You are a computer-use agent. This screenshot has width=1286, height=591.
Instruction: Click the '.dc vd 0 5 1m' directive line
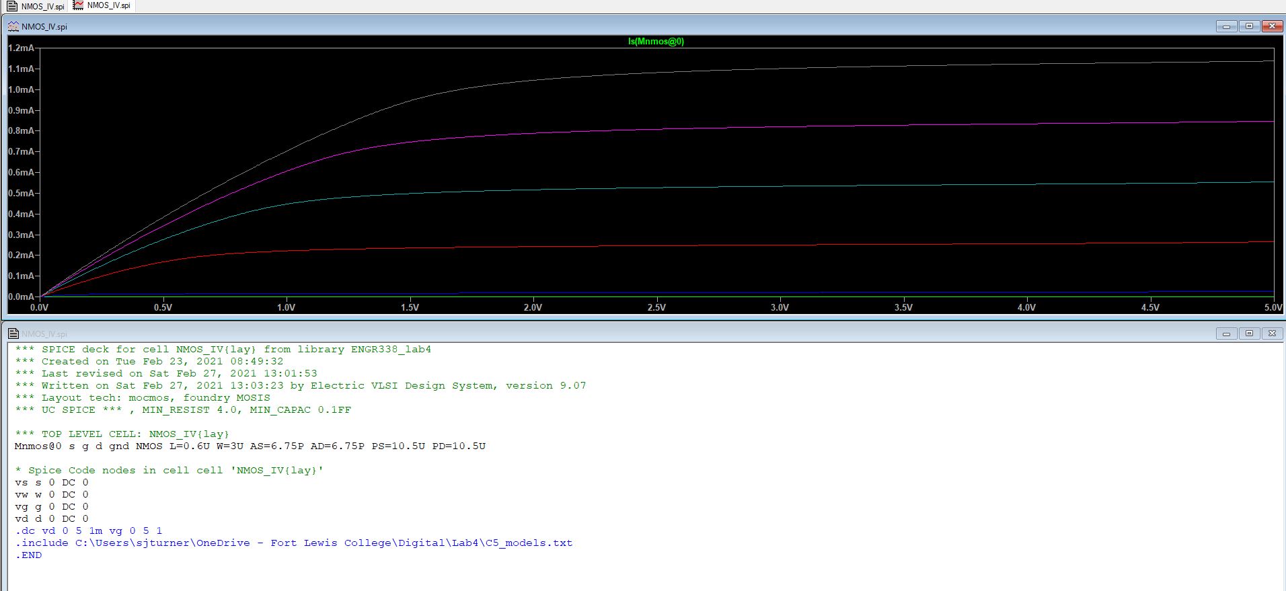coord(88,531)
